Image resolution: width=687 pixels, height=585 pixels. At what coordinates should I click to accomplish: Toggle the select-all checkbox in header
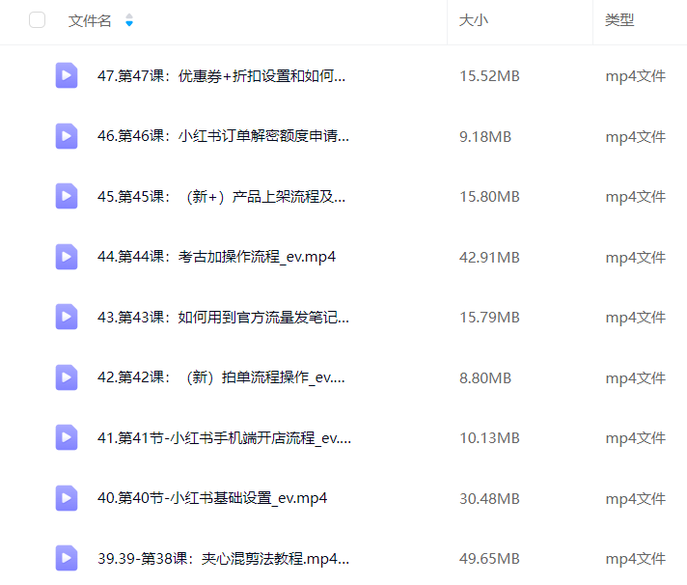tap(38, 20)
